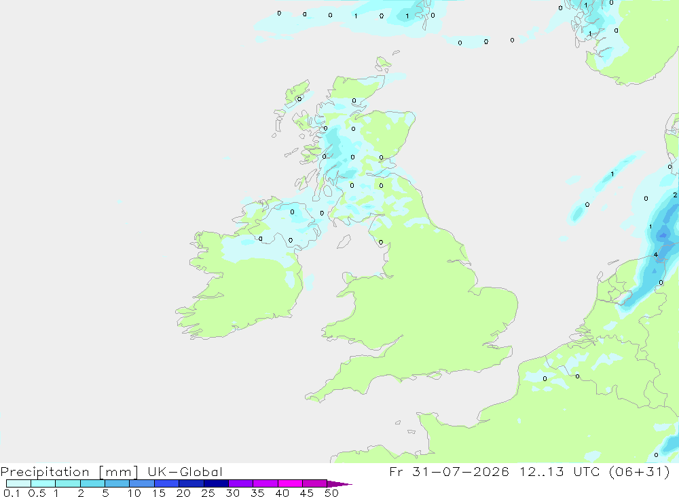Click the map precipitation value '4'
This screenshot has width=679, height=497.
(656, 255)
